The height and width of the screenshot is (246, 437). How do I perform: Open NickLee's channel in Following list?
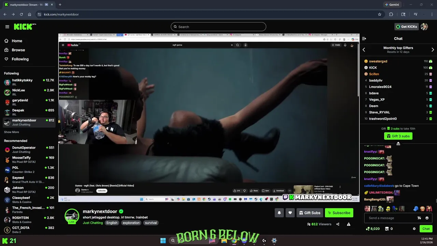coord(29,92)
